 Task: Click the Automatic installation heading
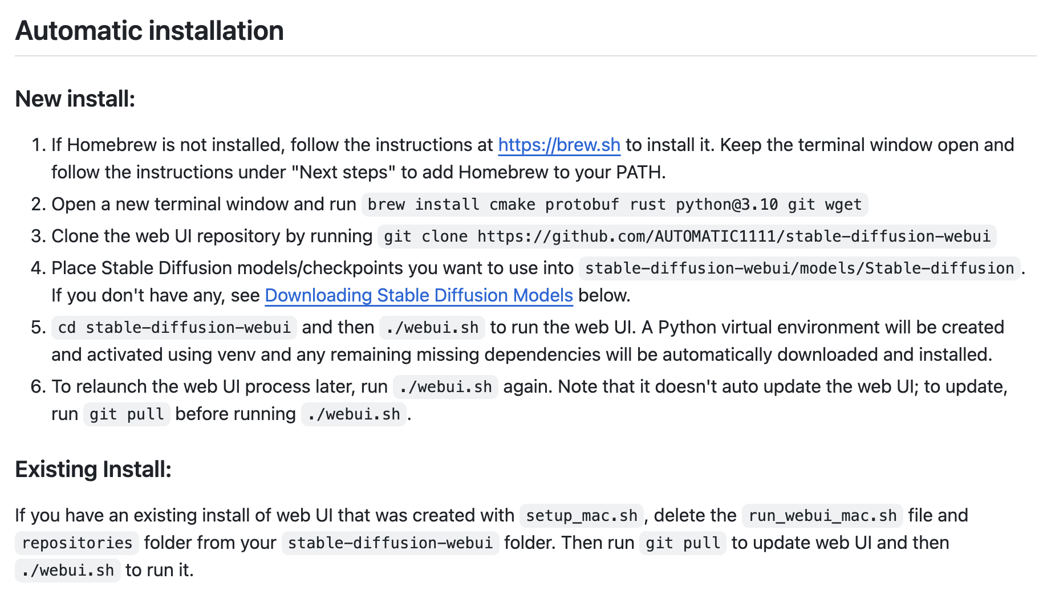pyautogui.click(x=149, y=31)
